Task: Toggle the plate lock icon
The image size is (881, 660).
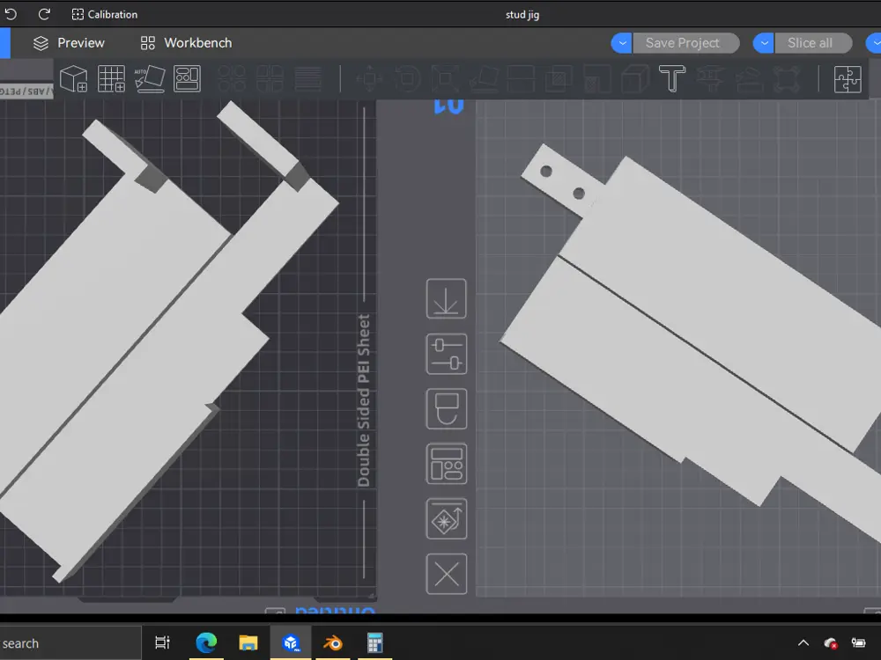Action: 447,408
